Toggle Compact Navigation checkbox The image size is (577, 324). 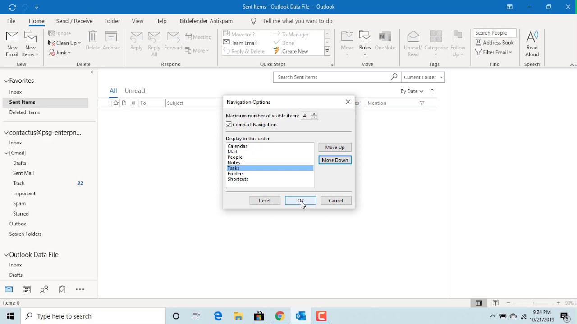(229, 125)
